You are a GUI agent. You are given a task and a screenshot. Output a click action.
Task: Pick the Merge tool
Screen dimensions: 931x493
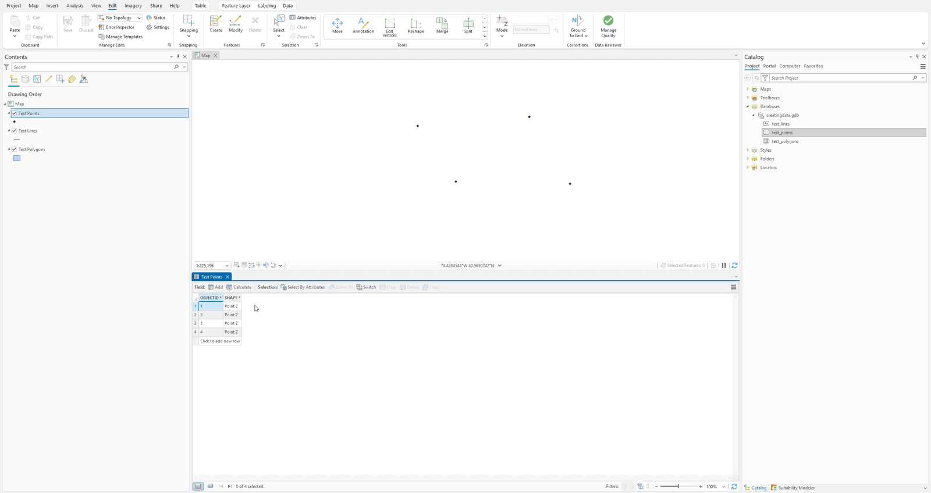tap(442, 26)
